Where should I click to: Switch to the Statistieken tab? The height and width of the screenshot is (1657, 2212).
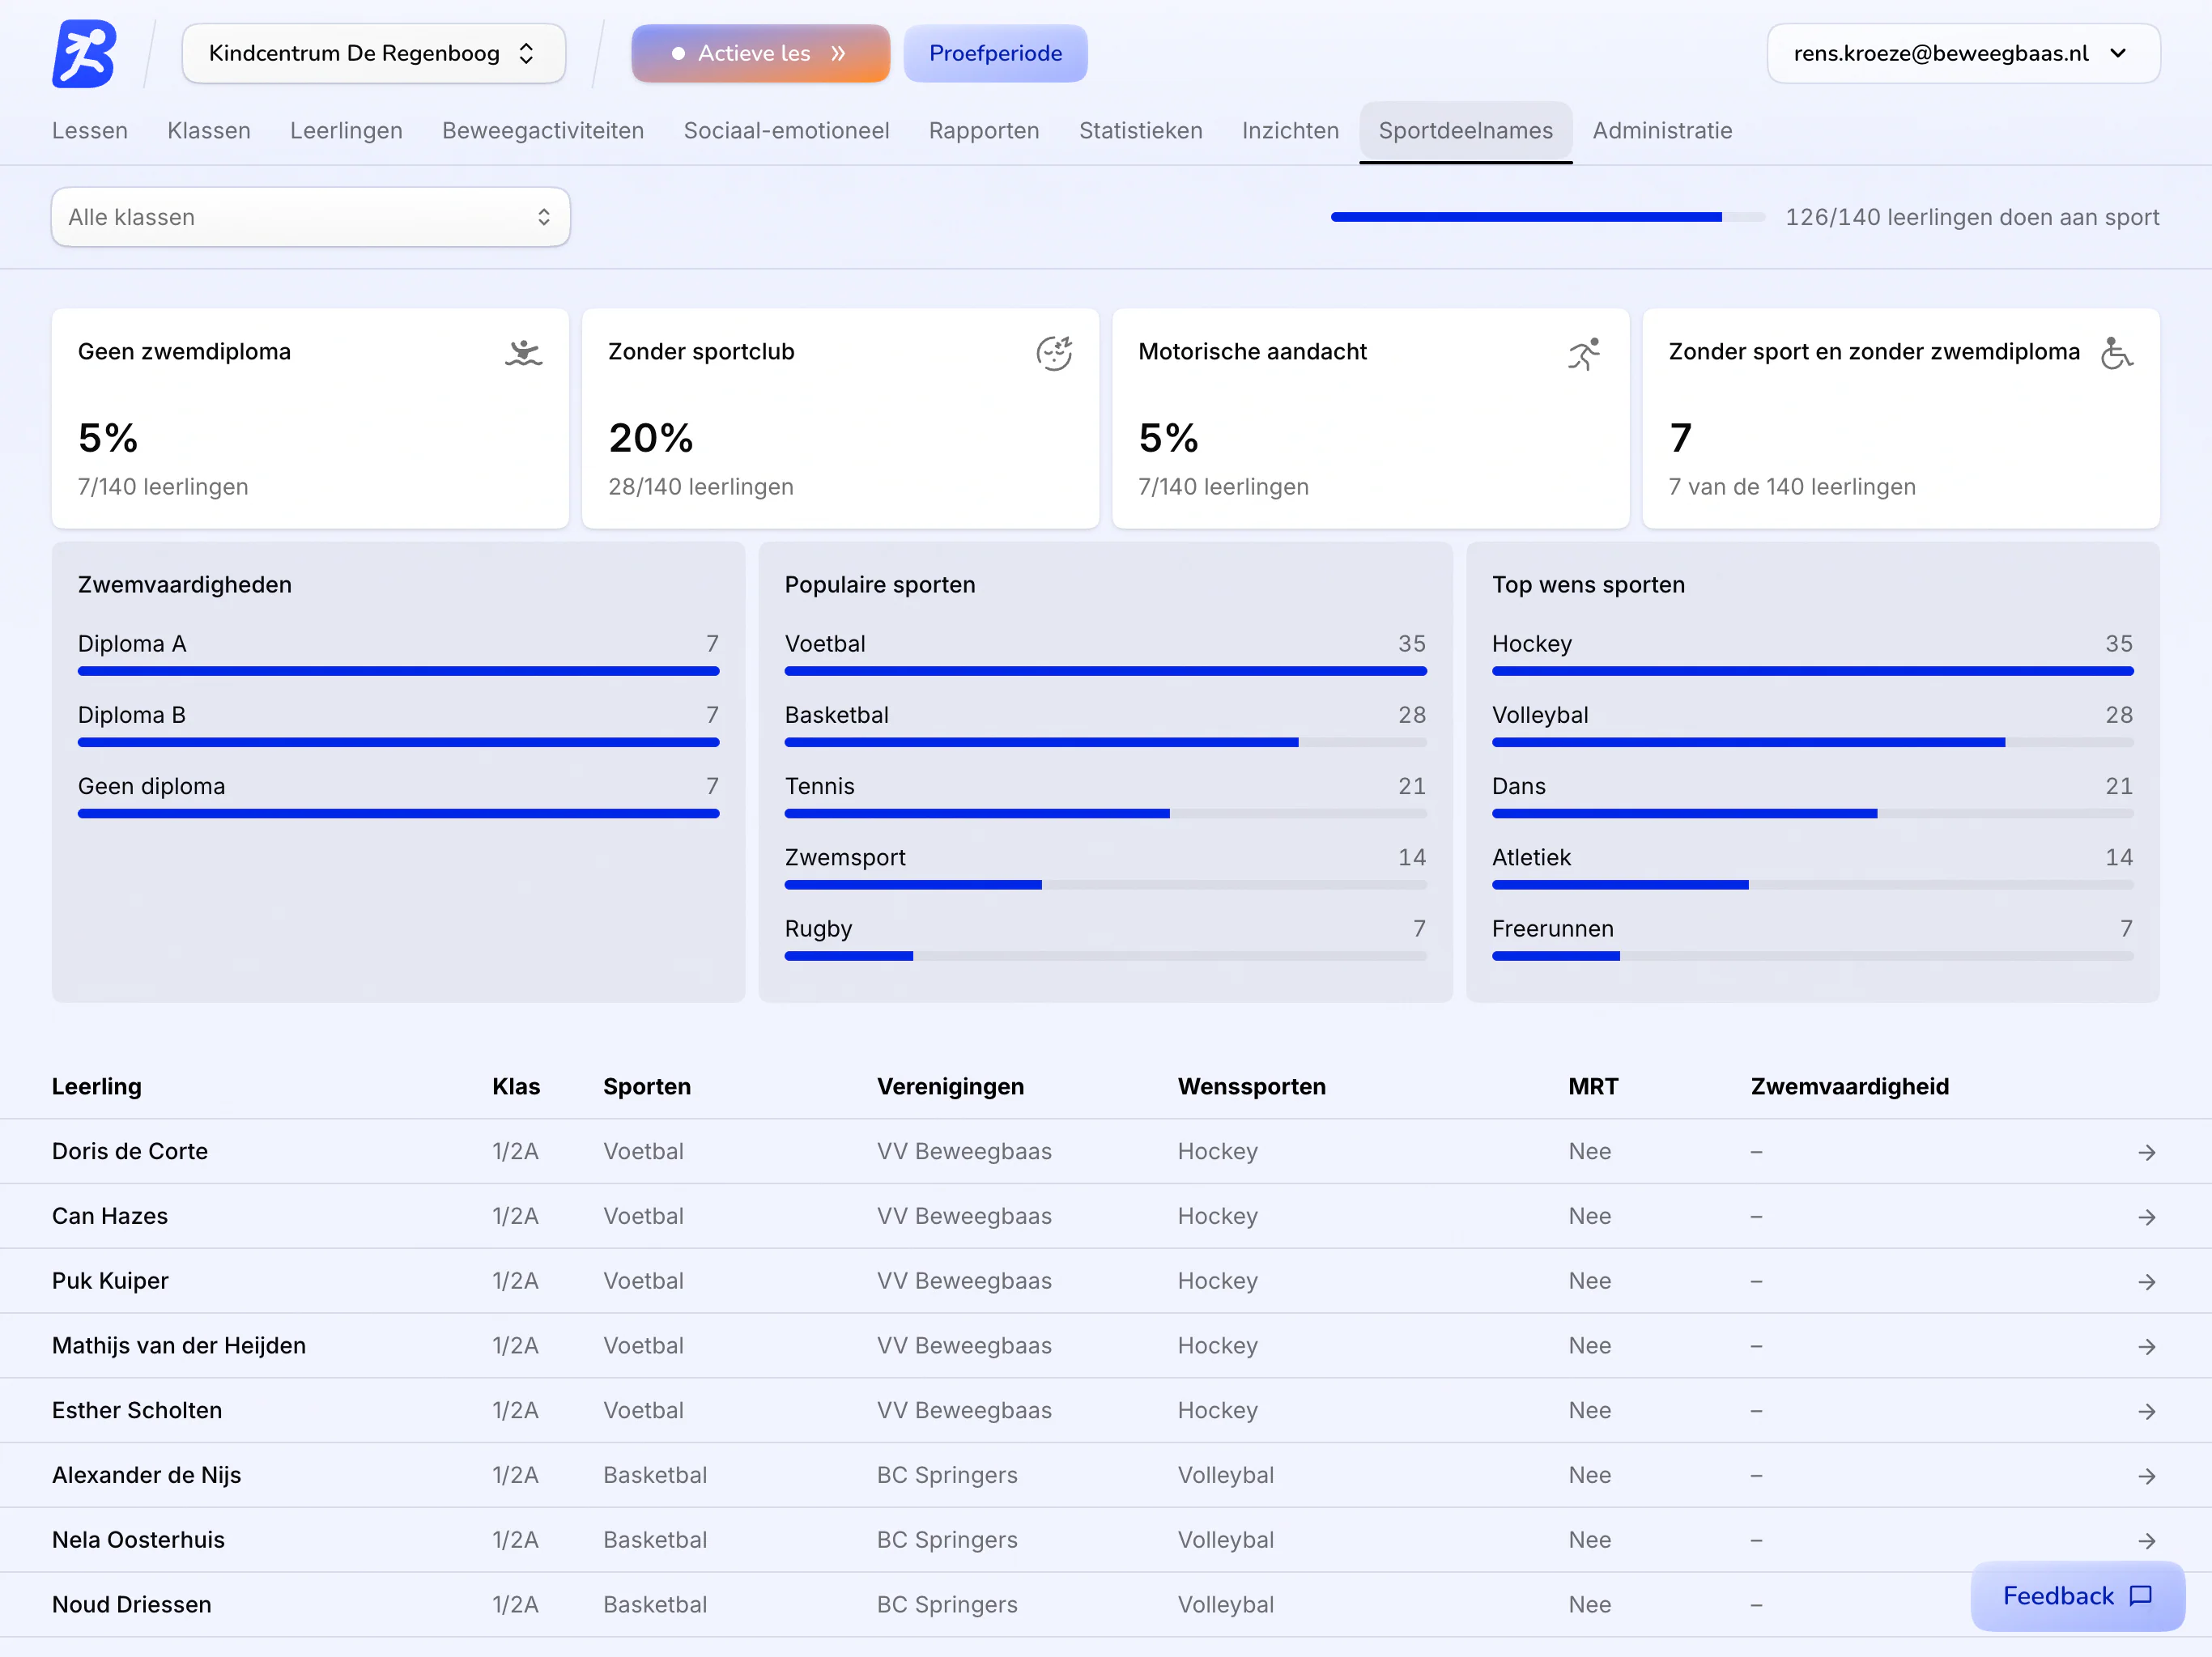click(1140, 131)
